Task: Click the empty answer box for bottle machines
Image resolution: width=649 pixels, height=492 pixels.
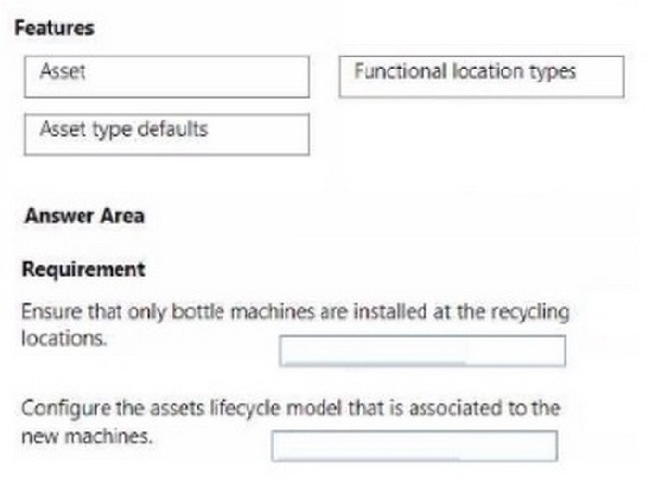Action: point(422,351)
